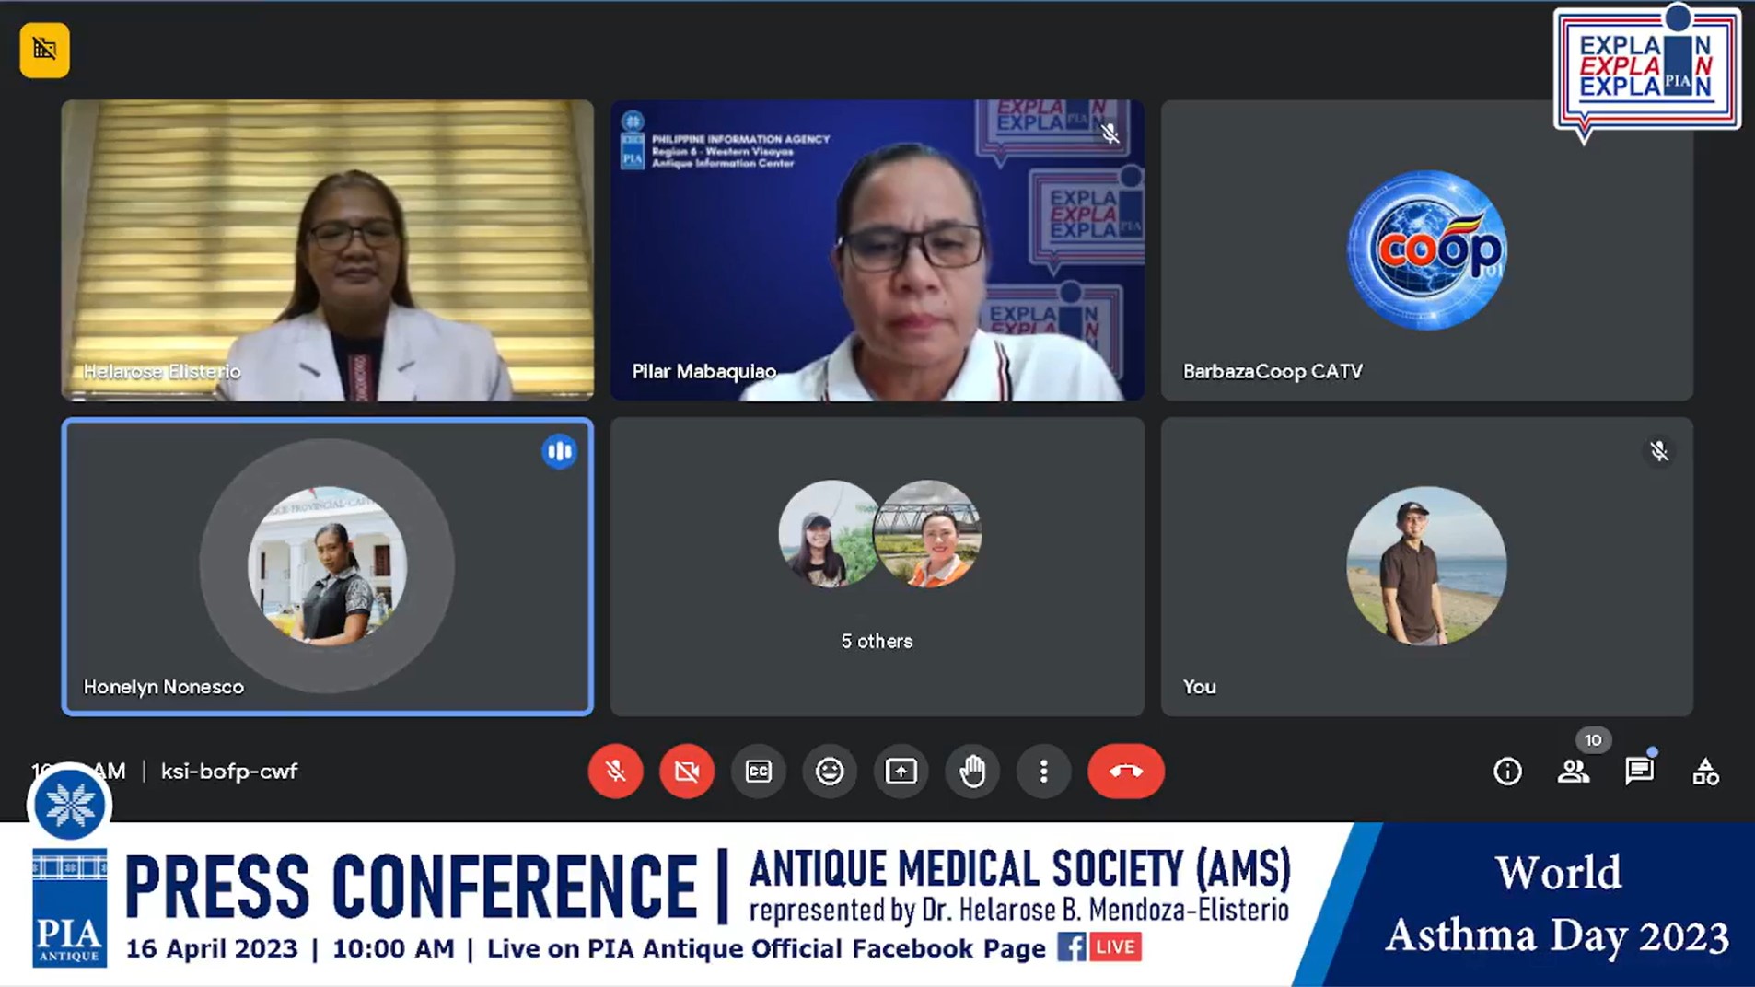The height and width of the screenshot is (987, 1755).
Task: Click the Explain Explain Explain PIA logo
Action: click(x=1646, y=72)
